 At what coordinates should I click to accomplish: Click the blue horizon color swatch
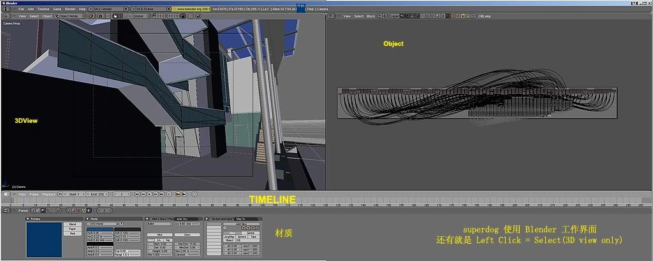pos(99,229)
